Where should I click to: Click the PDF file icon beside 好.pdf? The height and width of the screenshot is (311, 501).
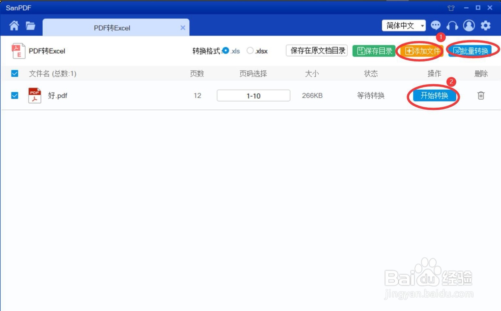(x=34, y=95)
